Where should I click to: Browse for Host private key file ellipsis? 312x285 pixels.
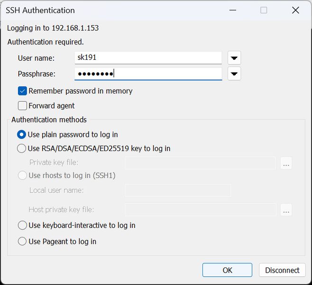tap(286, 209)
